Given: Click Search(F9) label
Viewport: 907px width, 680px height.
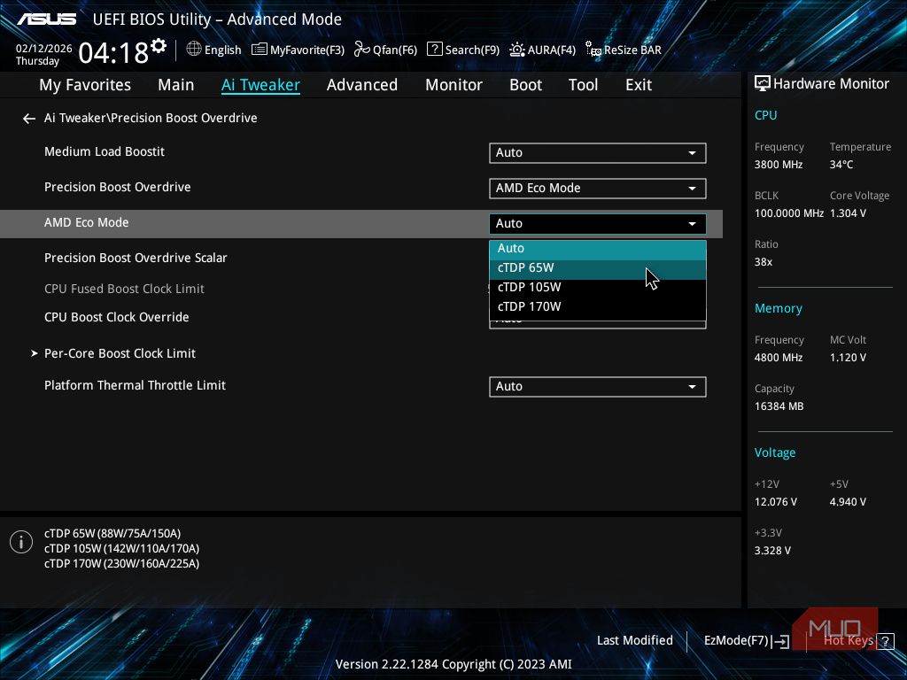Looking at the screenshot, I should 472,50.
